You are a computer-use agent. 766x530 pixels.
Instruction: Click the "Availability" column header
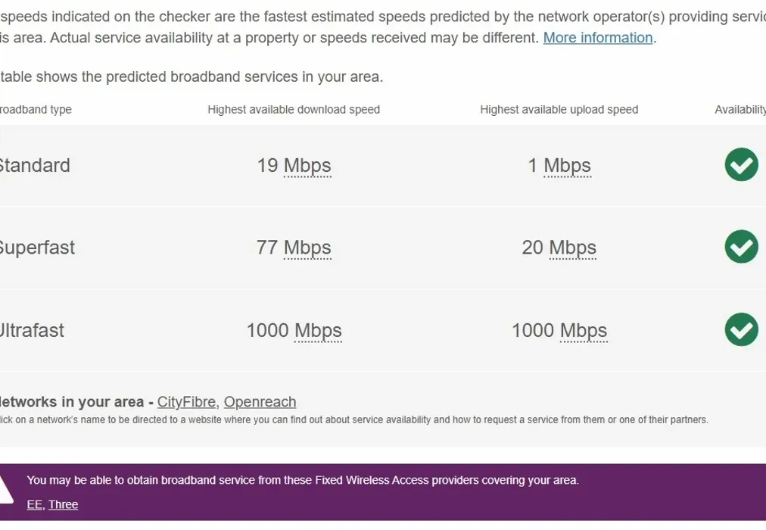point(741,109)
